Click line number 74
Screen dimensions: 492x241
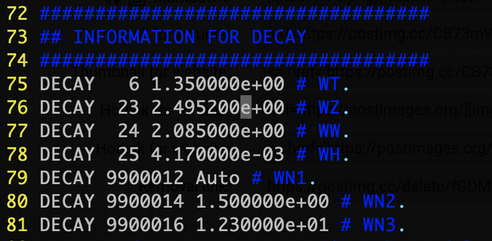click(x=17, y=60)
